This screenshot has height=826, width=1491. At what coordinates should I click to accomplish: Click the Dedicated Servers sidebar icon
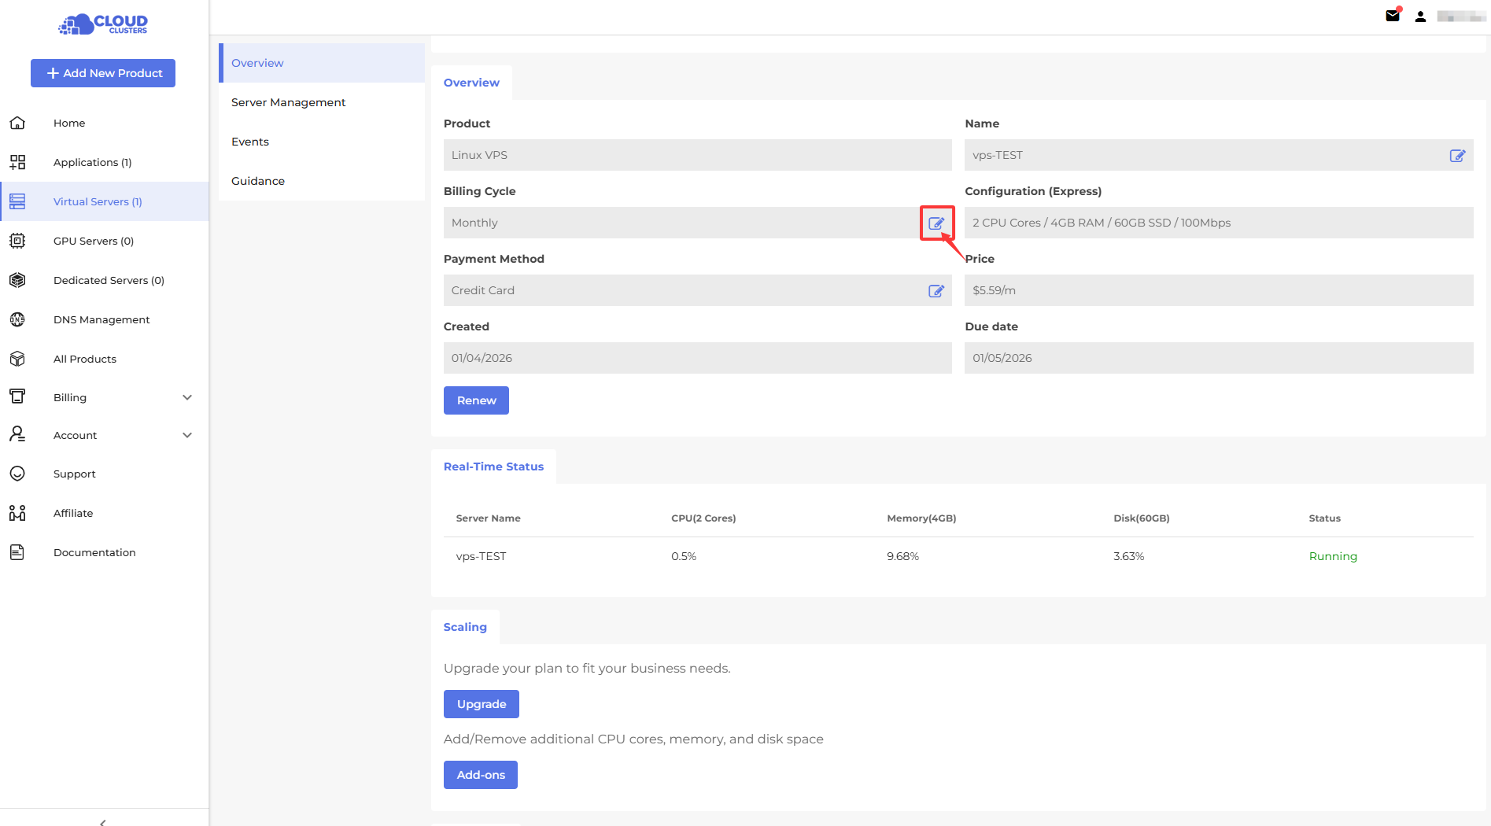17,280
